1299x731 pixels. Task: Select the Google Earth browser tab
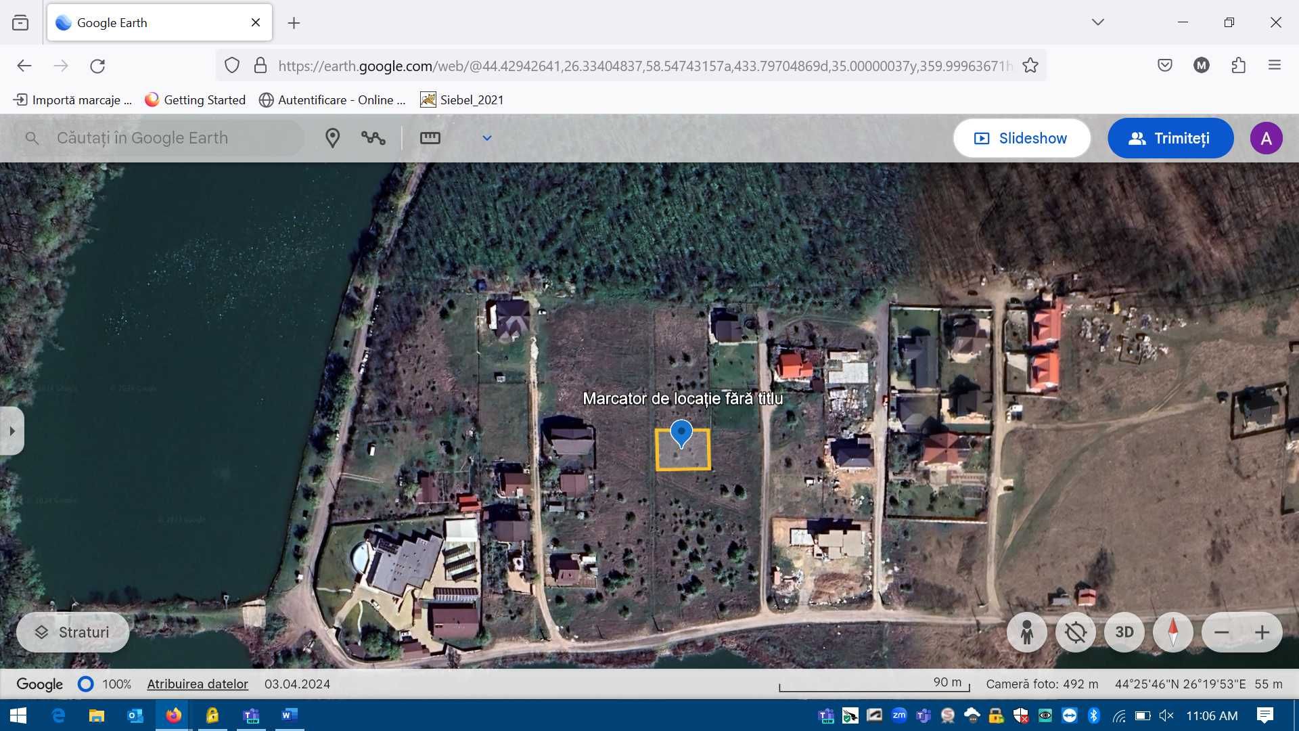160,22
